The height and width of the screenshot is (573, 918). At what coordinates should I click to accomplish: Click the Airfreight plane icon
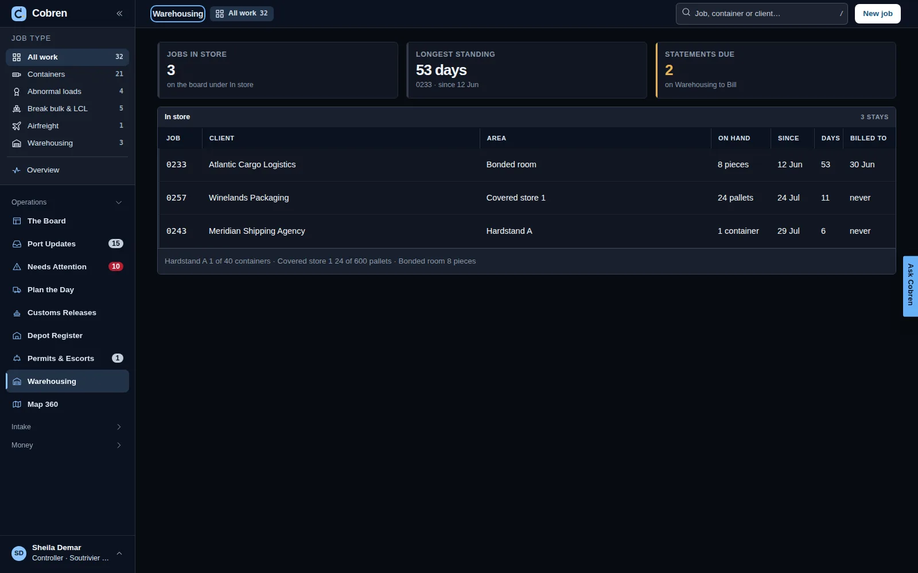click(x=17, y=126)
